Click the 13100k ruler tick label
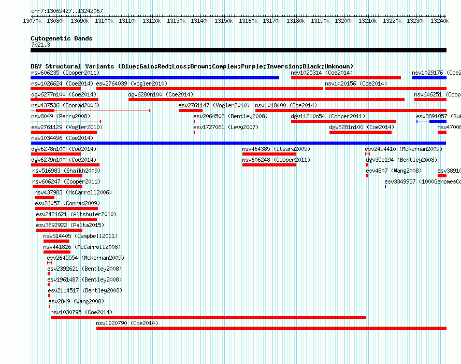This screenshot has width=461, height=364. click(x=104, y=21)
